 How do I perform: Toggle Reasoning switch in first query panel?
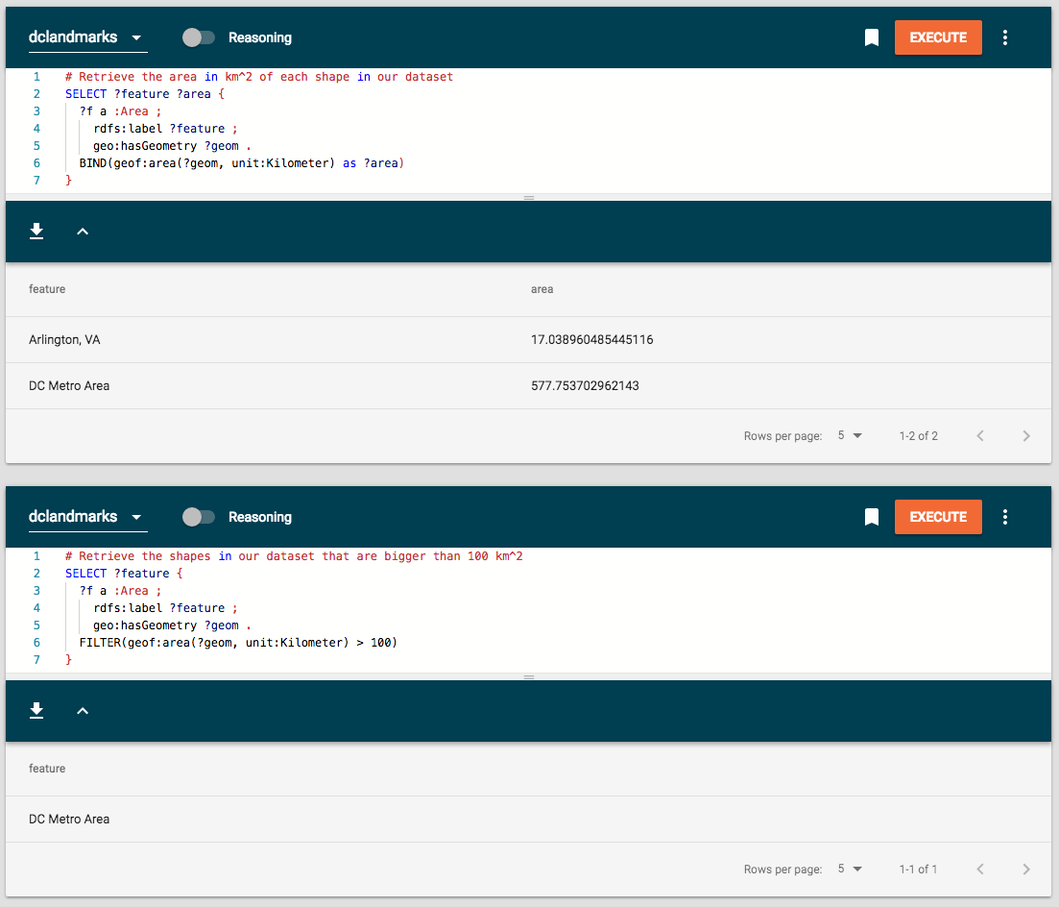coord(199,37)
